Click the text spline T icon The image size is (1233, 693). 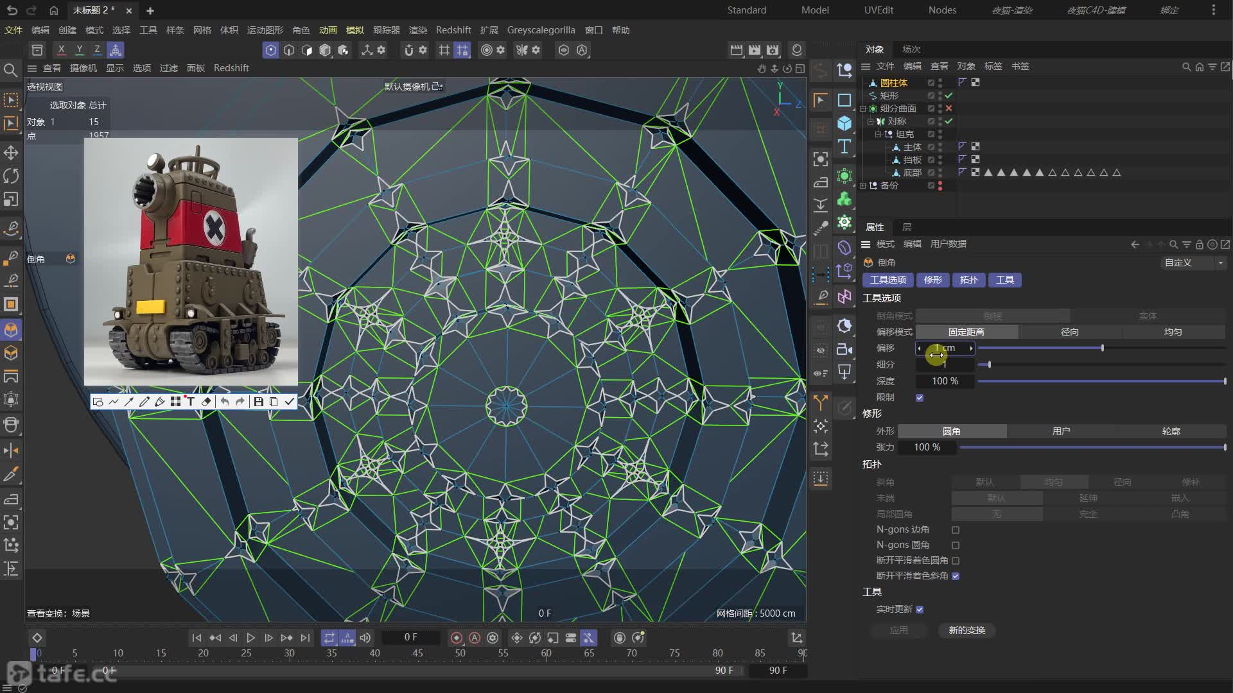click(844, 147)
